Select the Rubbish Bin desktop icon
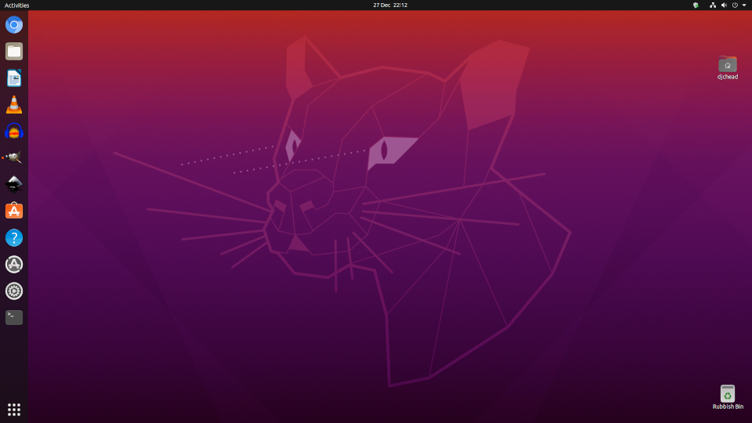Image resolution: width=752 pixels, height=423 pixels. [x=728, y=397]
